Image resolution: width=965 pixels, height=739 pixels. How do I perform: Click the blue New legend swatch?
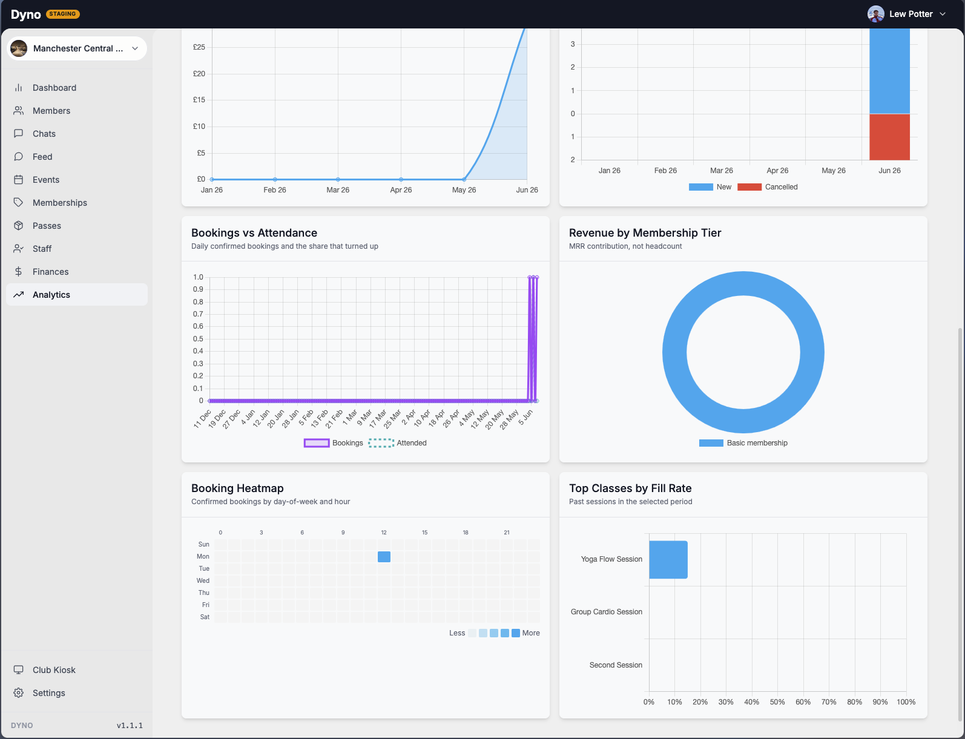701,187
